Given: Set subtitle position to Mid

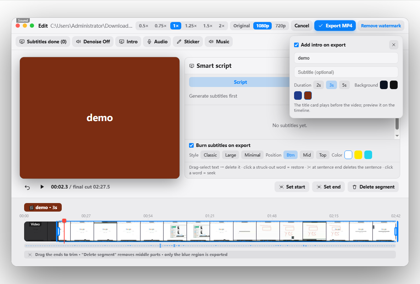Looking at the screenshot, I should click(x=307, y=155).
